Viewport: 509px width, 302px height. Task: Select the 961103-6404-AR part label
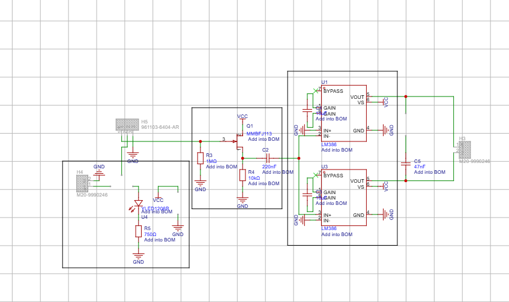pos(160,128)
